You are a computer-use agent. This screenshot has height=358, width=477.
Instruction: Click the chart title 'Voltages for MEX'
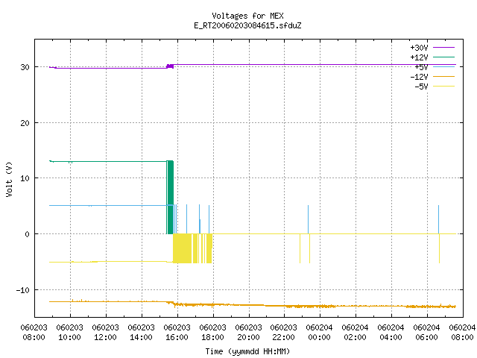point(247,16)
